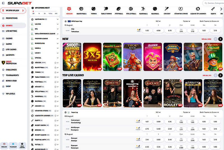Set upcoming time slider to 48h
This screenshot has height=150, width=224.
coord(56,13)
